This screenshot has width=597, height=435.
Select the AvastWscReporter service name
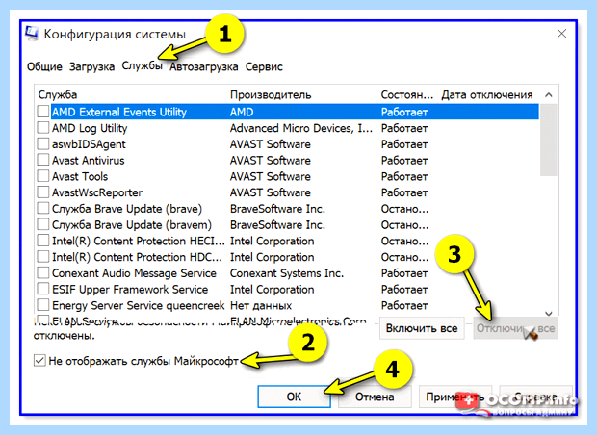97,192
